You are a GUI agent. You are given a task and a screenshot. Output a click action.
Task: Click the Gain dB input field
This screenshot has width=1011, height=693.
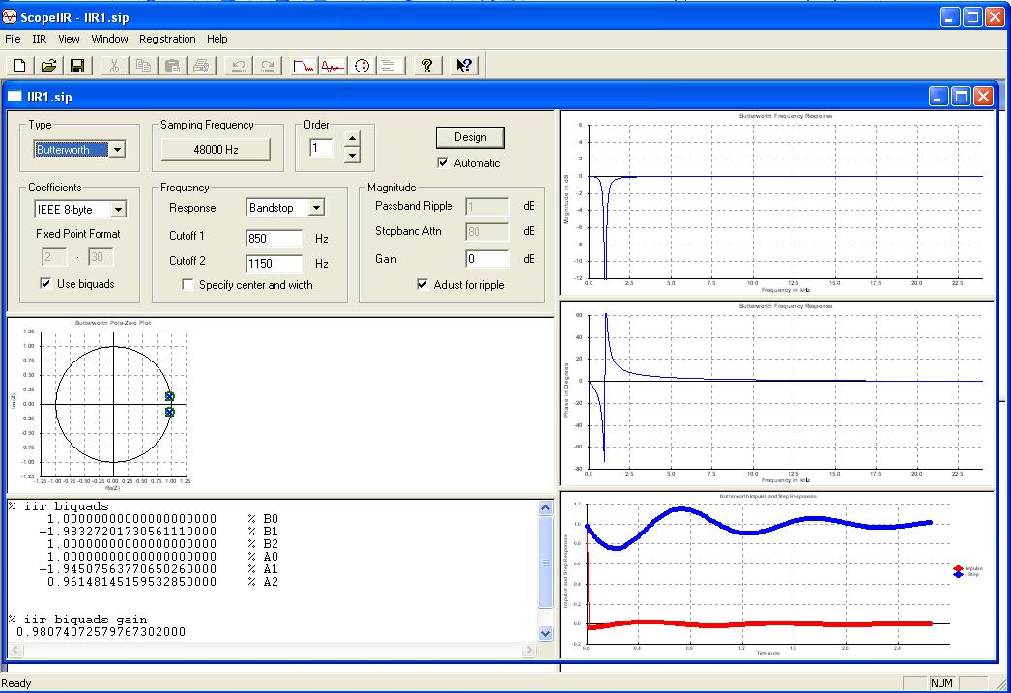[x=487, y=258]
